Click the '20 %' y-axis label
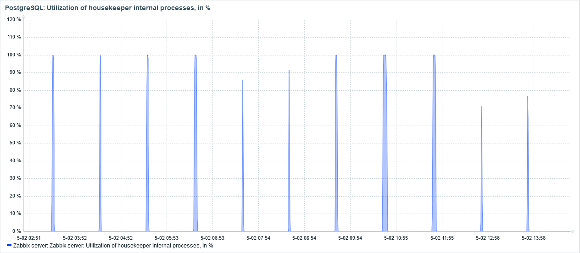The height and width of the screenshot is (253, 580). pos(16,196)
